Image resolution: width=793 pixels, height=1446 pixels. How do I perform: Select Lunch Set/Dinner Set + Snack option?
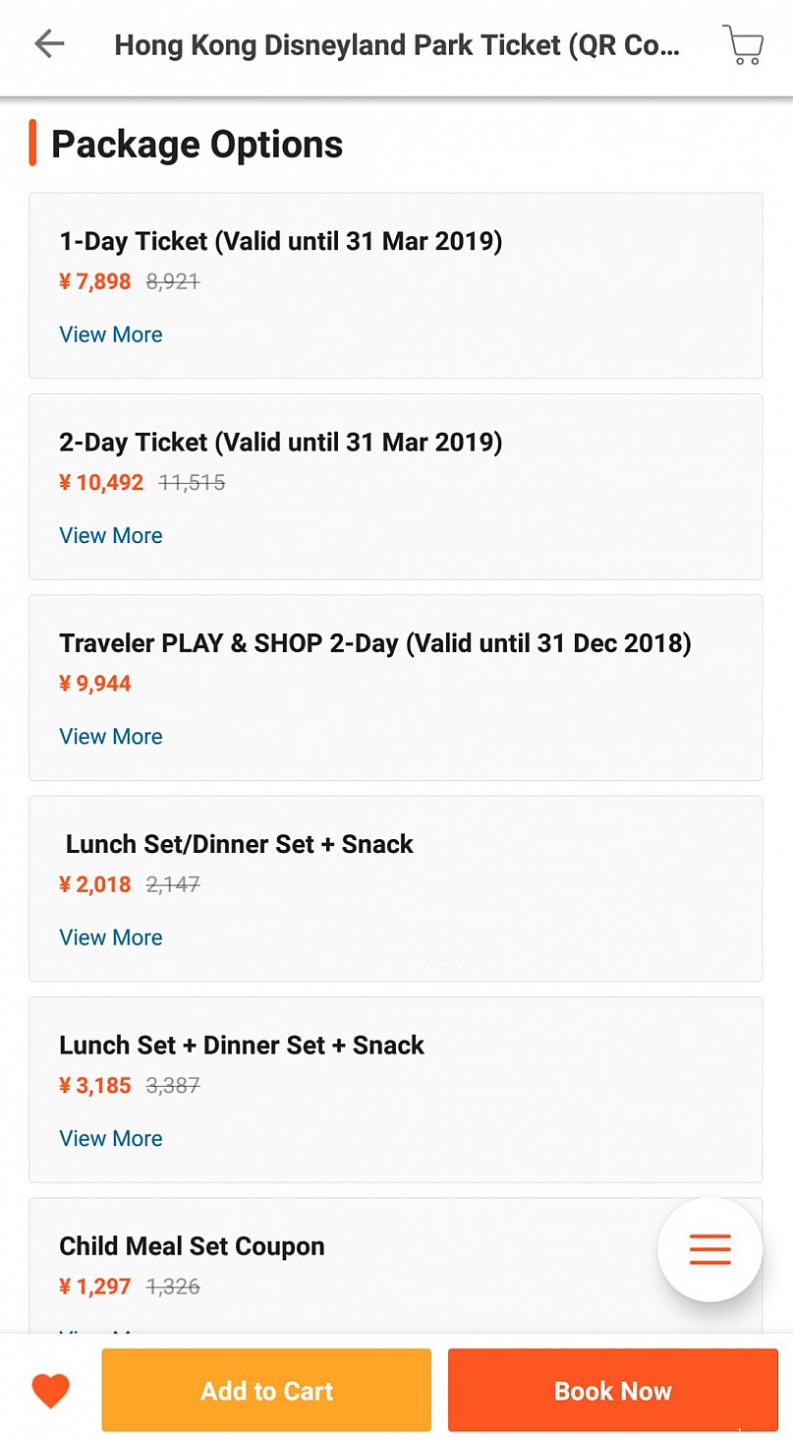(x=396, y=888)
